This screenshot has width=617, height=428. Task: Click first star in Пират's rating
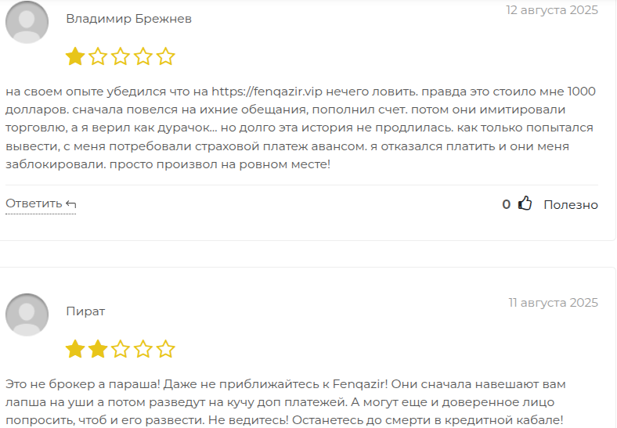75,349
